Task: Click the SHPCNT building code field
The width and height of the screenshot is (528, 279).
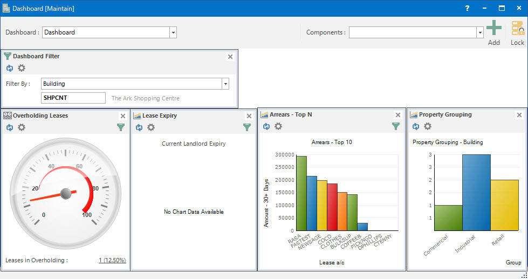Action: [x=73, y=98]
